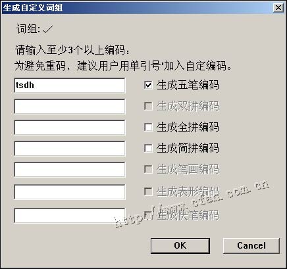Image resolution: width=287 pixels, height=269 pixels.
Task: Confirm with the OK button
Action: [180, 246]
